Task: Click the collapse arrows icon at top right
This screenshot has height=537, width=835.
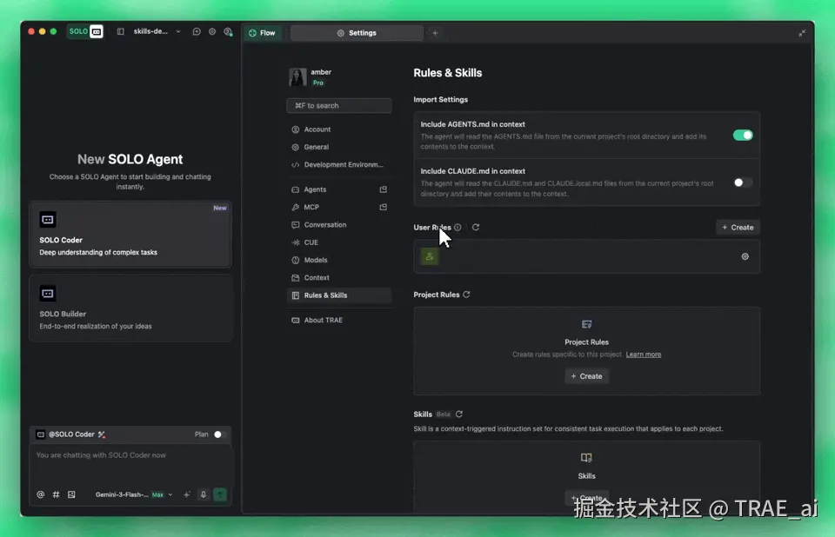Action: (801, 33)
